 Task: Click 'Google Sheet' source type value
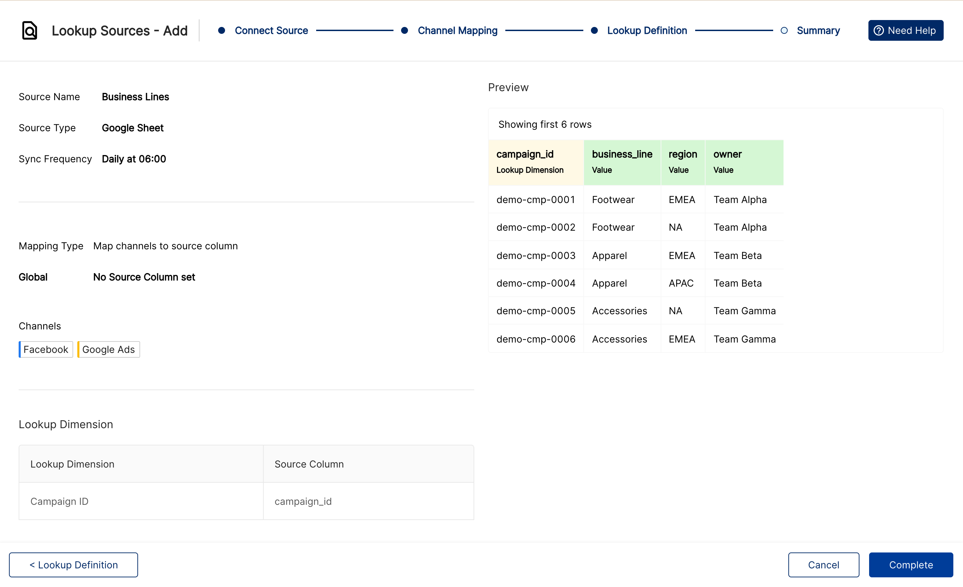[133, 128]
